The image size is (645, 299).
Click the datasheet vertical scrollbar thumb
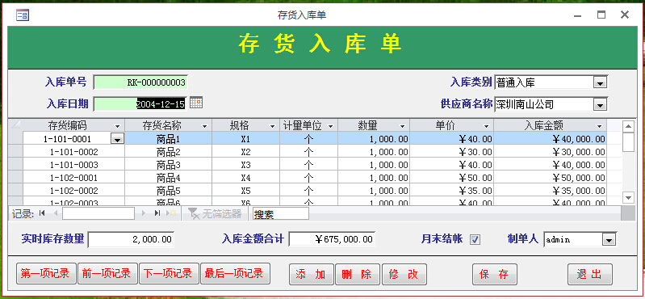pyautogui.click(x=628, y=142)
